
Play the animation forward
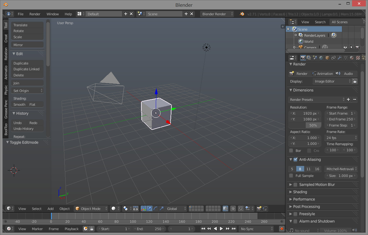(221, 229)
